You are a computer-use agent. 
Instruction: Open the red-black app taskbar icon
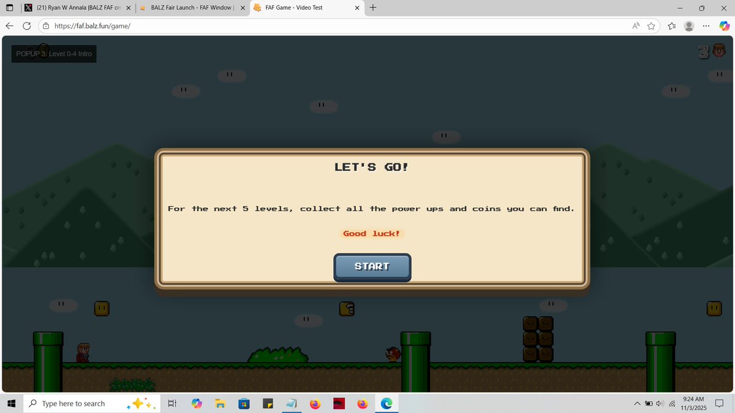pos(339,403)
